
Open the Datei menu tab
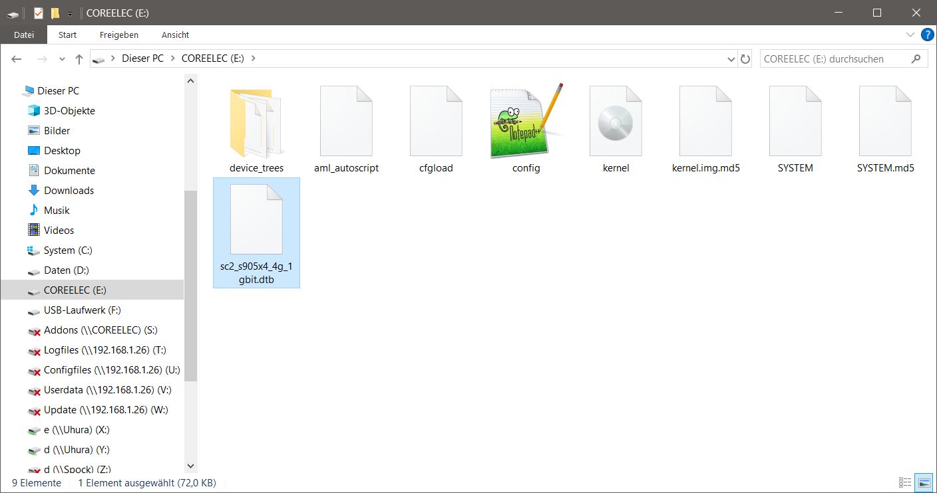coord(24,35)
